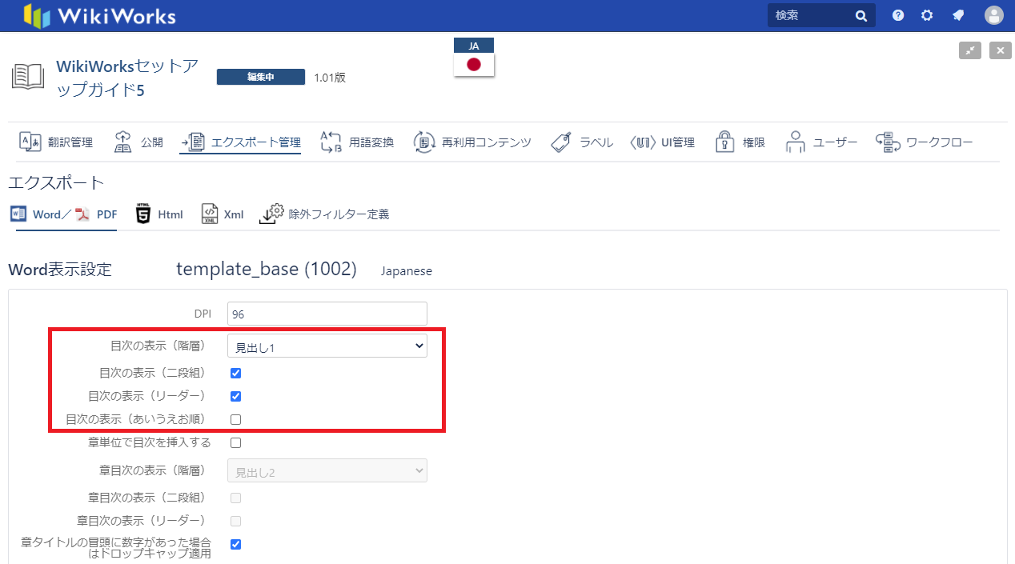
Task: Click the help question mark icon
Action: (898, 15)
